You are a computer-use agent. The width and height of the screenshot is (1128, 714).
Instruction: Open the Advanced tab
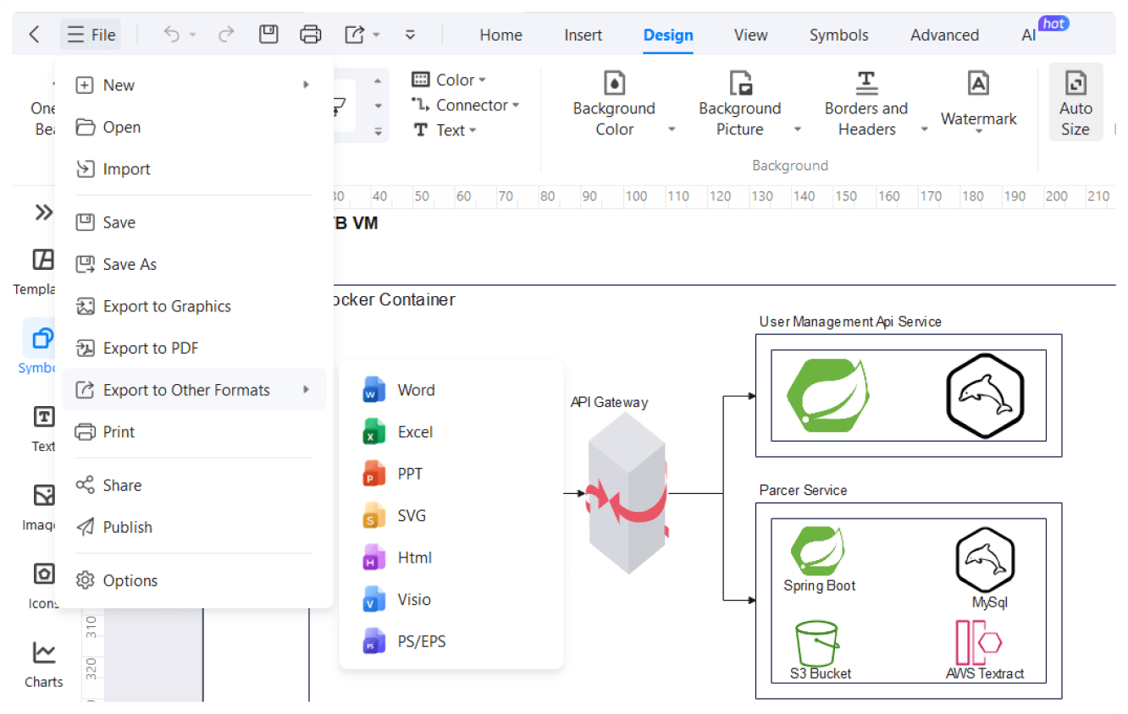pyautogui.click(x=944, y=35)
